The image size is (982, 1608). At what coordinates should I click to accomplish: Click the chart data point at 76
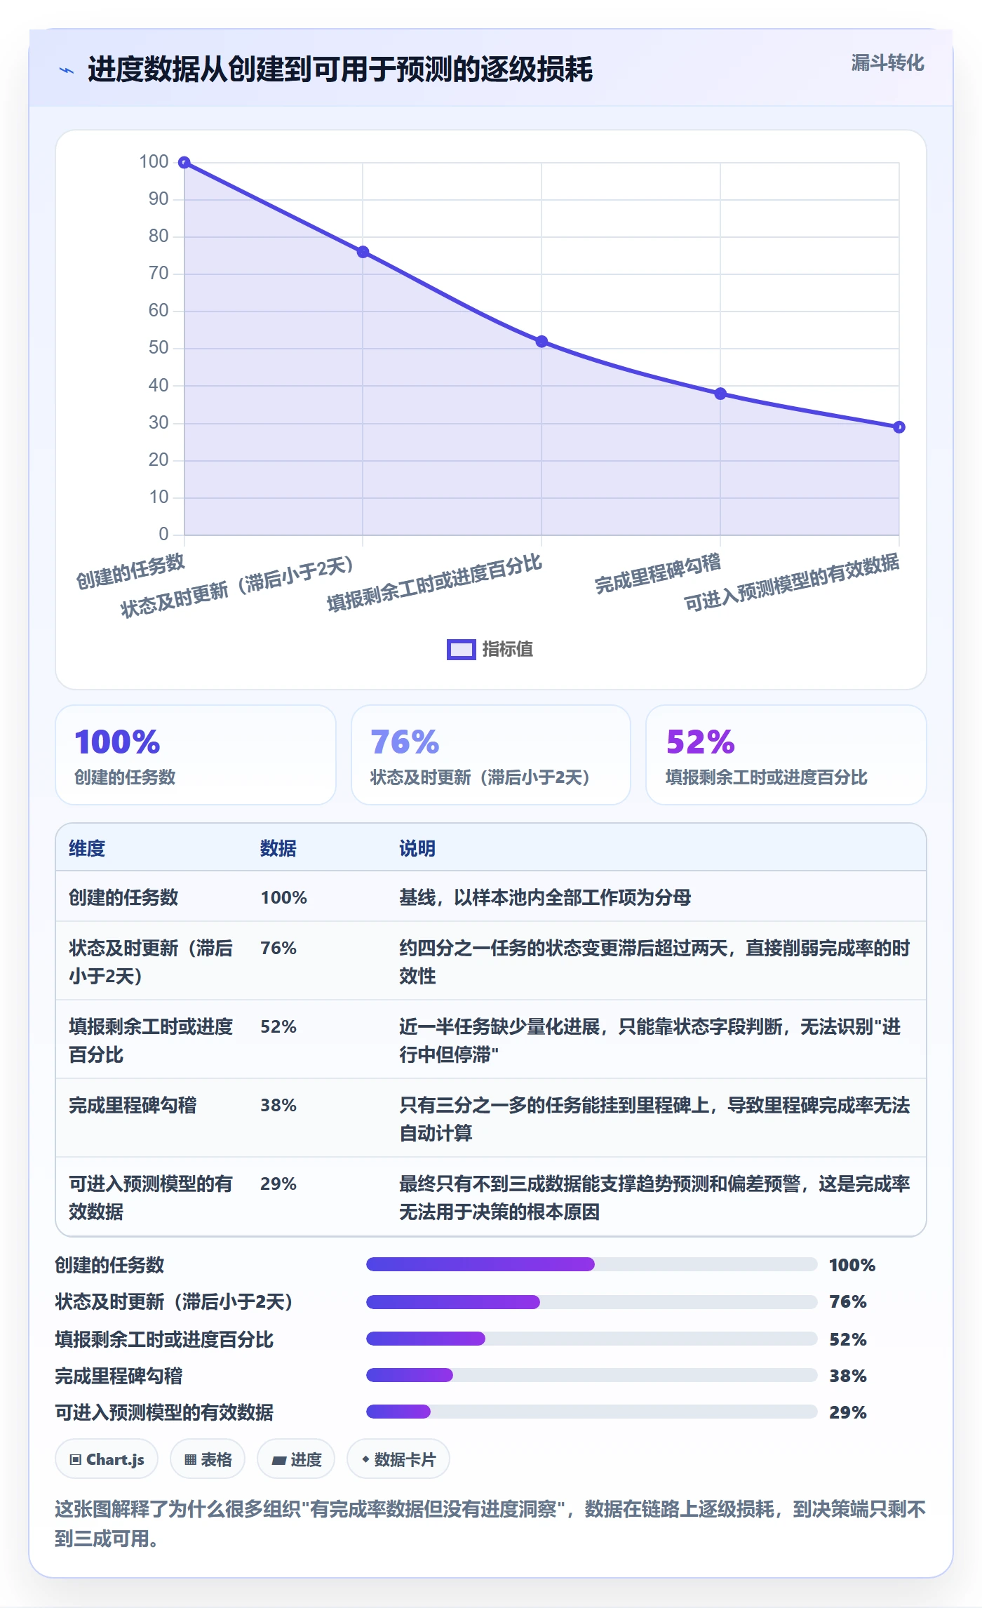coord(363,252)
